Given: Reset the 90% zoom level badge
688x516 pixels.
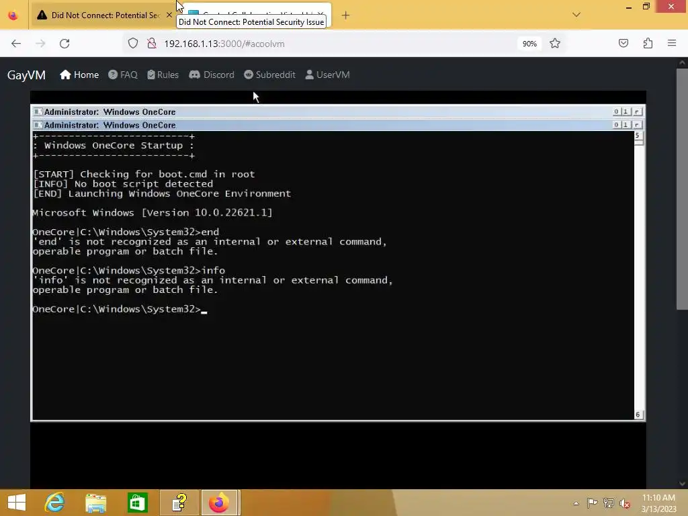Looking at the screenshot, I should point(529,44).
